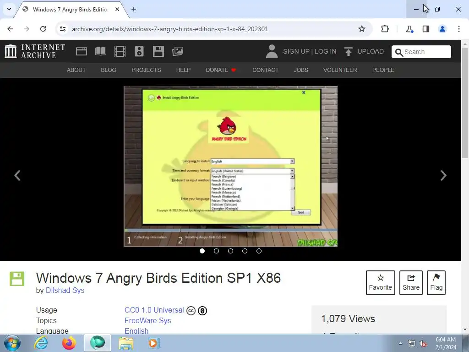Show hidden system tray icons
The image size is (469, 352).
(x=400, y=343)
